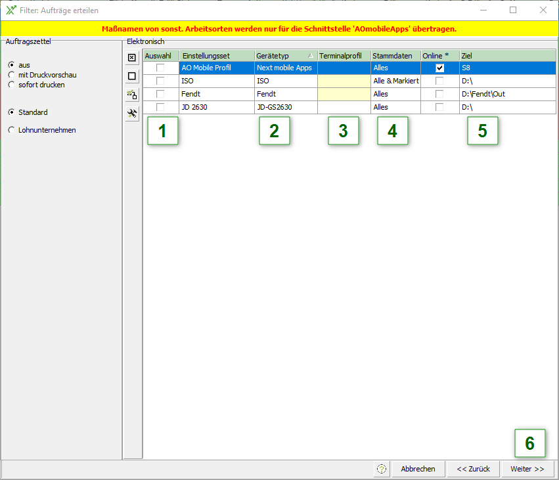This screenshot has width=559, height=480.
Task: Select the 'Lohnunternehmen' radio button
Action: [x=11, y=130]
